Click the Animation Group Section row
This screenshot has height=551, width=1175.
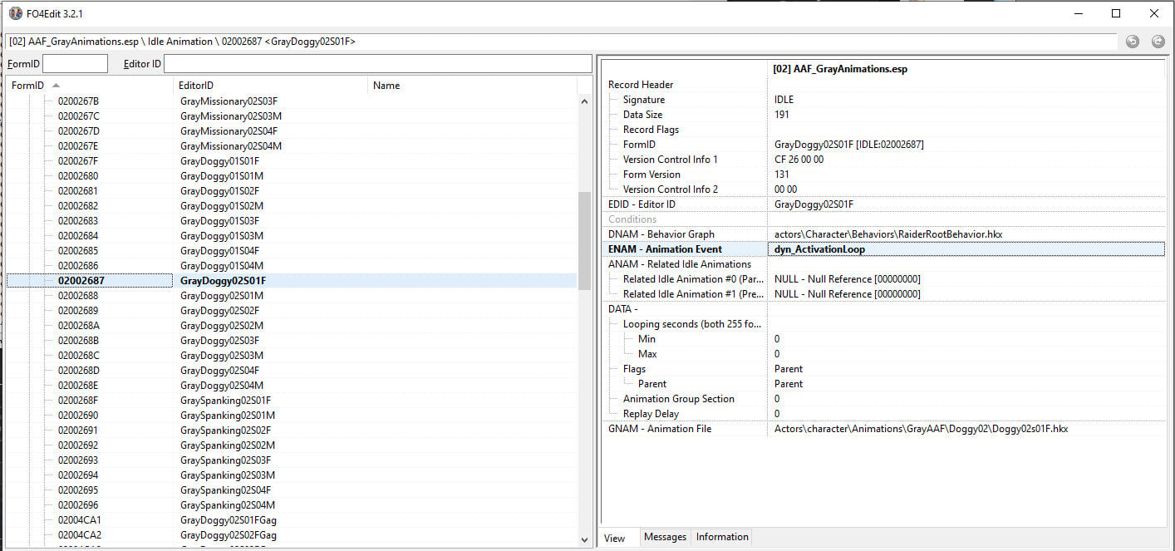[883, 399]
